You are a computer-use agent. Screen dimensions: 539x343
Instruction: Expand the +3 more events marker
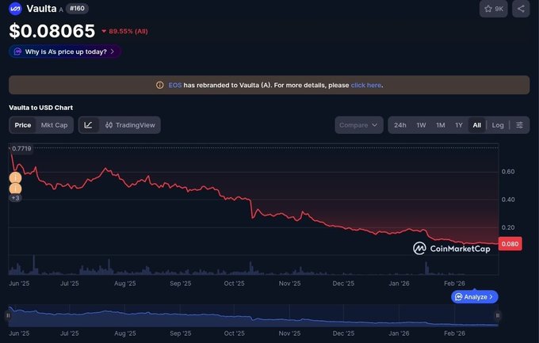pos(15,198)
